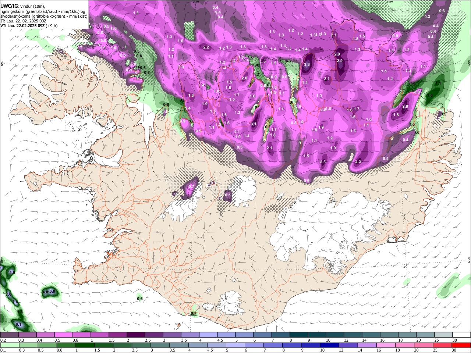Click the 'rigning/skúrir' legend description line
The height and width of the screenshot is (353, 471).
tap(43, 11)
